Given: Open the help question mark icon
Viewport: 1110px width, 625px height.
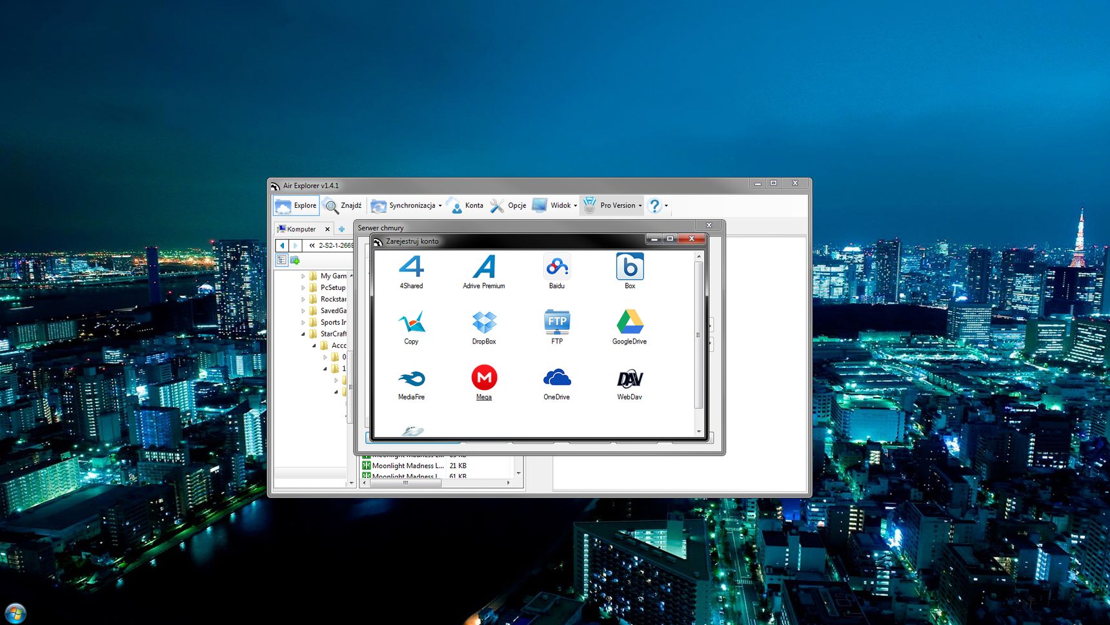Looking at the screenshot, I should coord(654,205).
